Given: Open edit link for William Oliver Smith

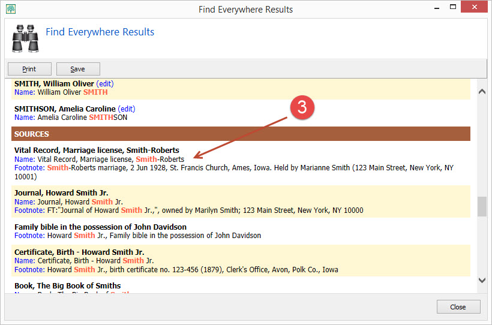Looking at the screenshot, I should (x=105, y=84).
